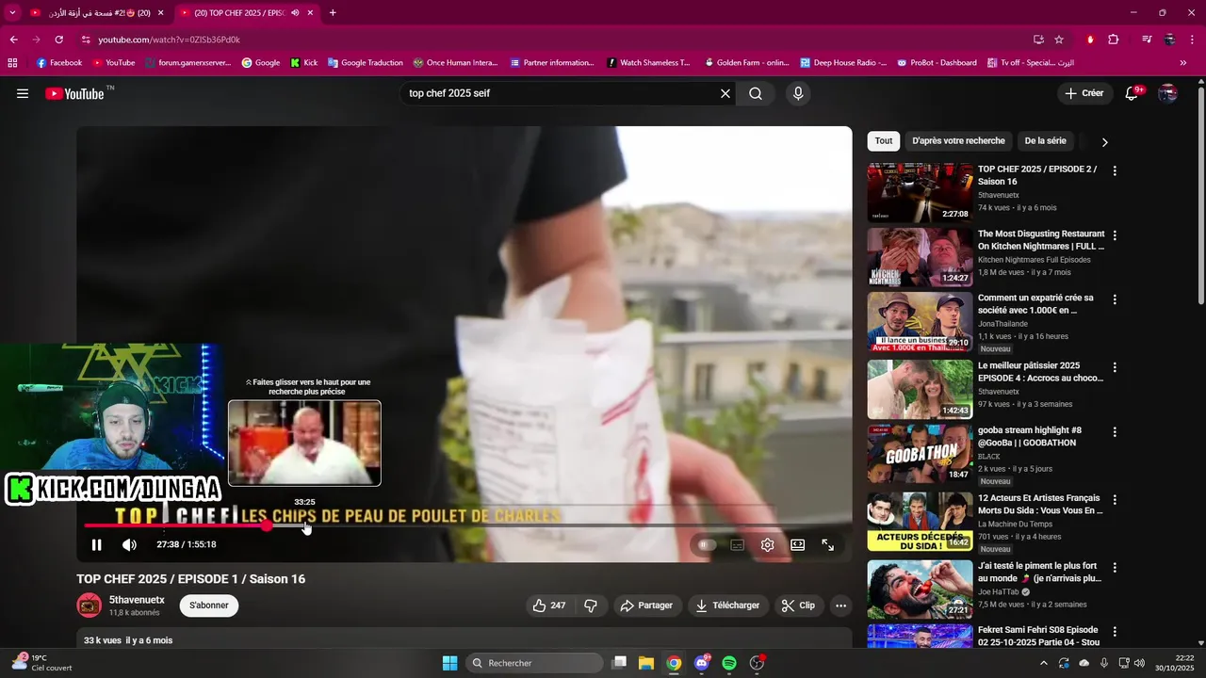Open Kick bookmark

304,63
